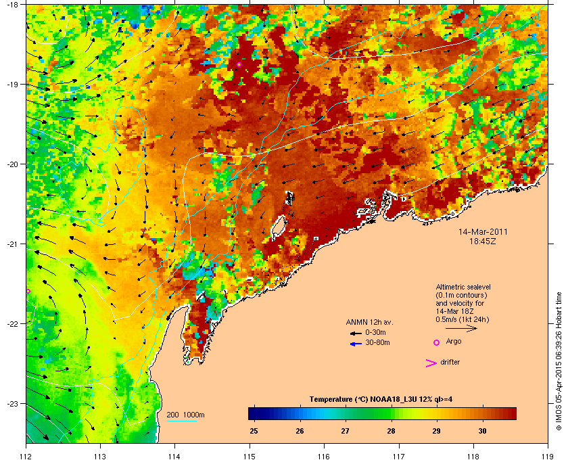Click the date label 14-Mar-2011
The height and width of the screenshot is (460, 568).
(483, 231)
